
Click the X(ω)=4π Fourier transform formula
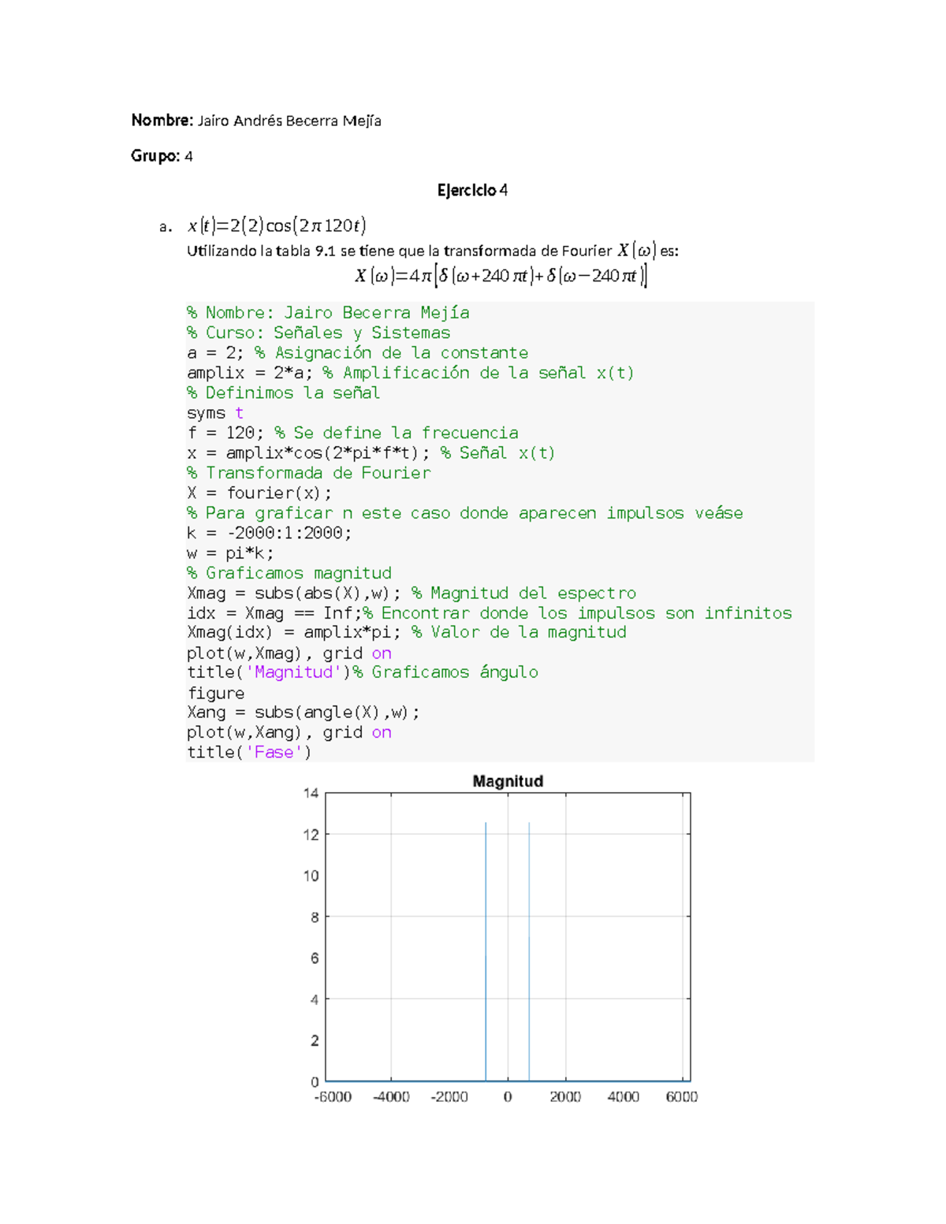click(500, 276)
